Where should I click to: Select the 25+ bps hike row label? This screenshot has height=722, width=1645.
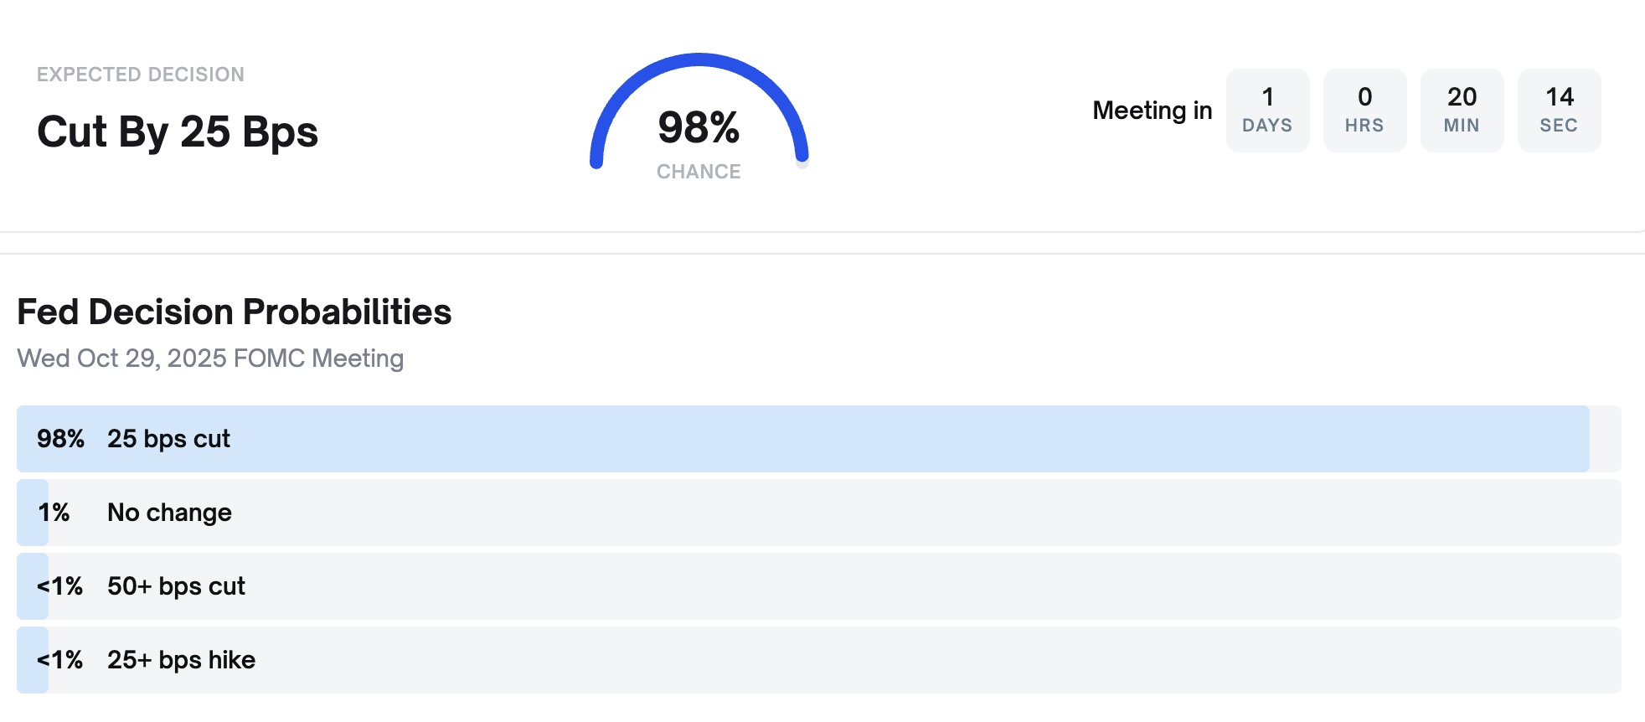point(181,660)
